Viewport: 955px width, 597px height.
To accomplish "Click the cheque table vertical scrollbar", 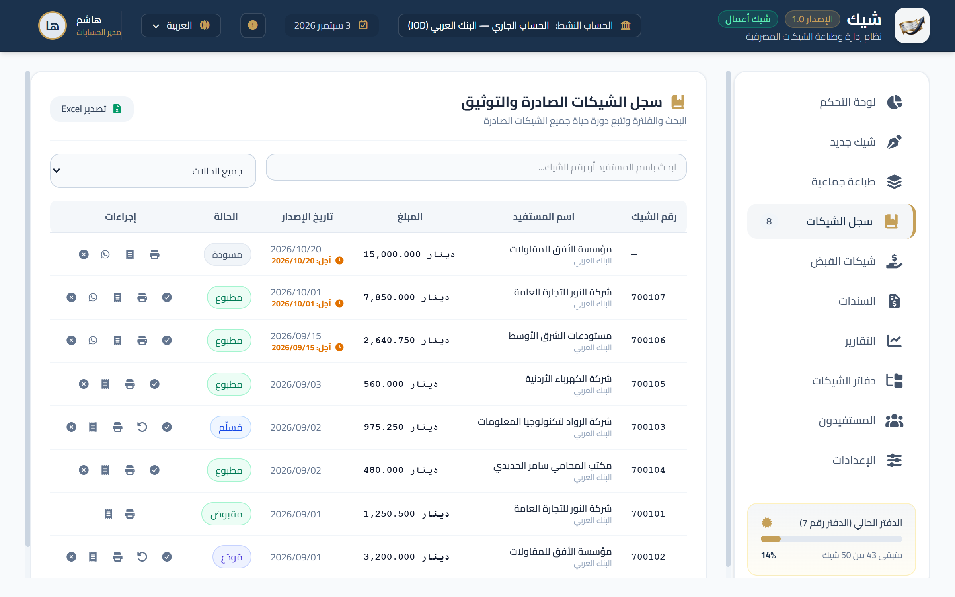I will tap(28, 309).
